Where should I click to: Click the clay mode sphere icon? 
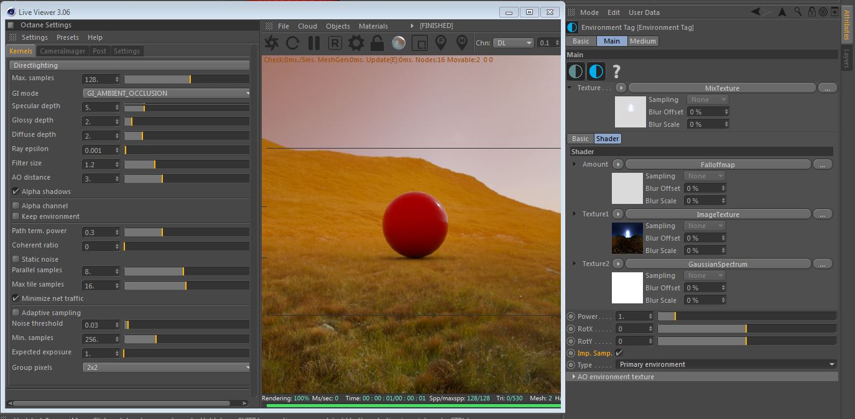pos(399,43)
